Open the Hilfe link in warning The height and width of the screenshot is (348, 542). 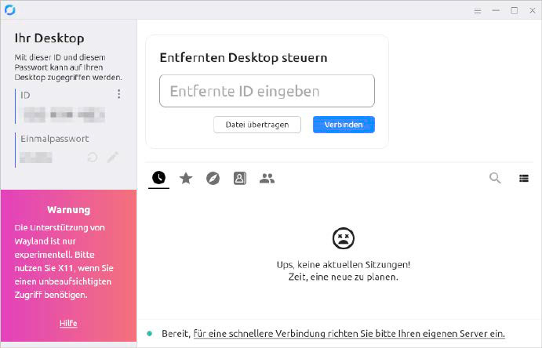tap(68, 323)
